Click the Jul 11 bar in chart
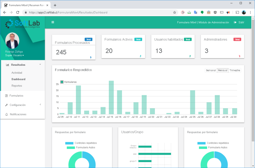The width and height of the screenshot is (255, 168). coord(78,100)
